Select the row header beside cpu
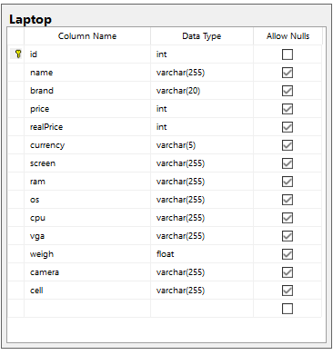Image resolution: width=333 pixels, height=355 pixels. click(15, 218)
